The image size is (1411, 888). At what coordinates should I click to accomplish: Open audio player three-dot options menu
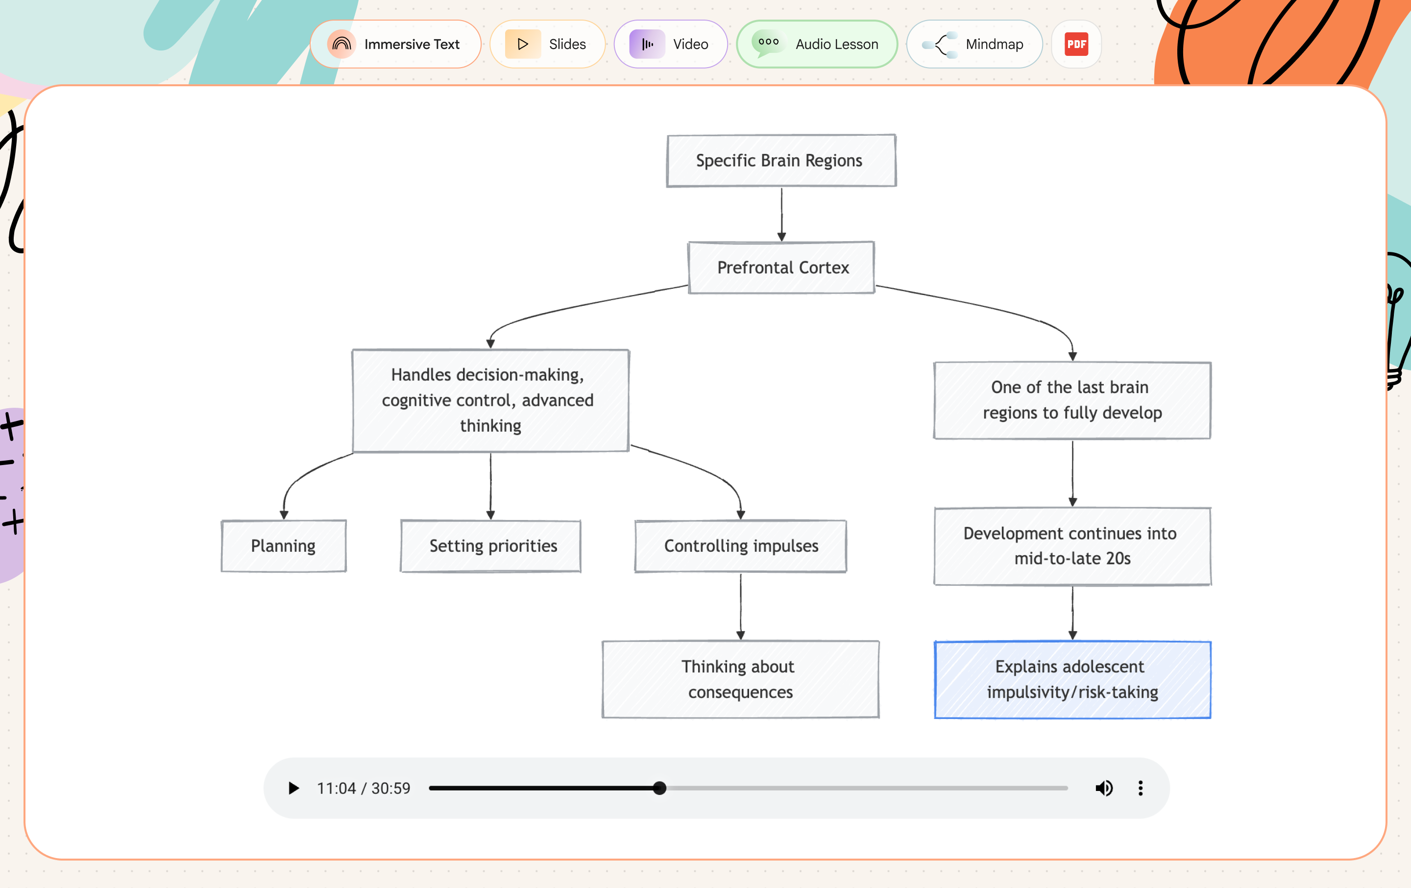click(1140, 788)
